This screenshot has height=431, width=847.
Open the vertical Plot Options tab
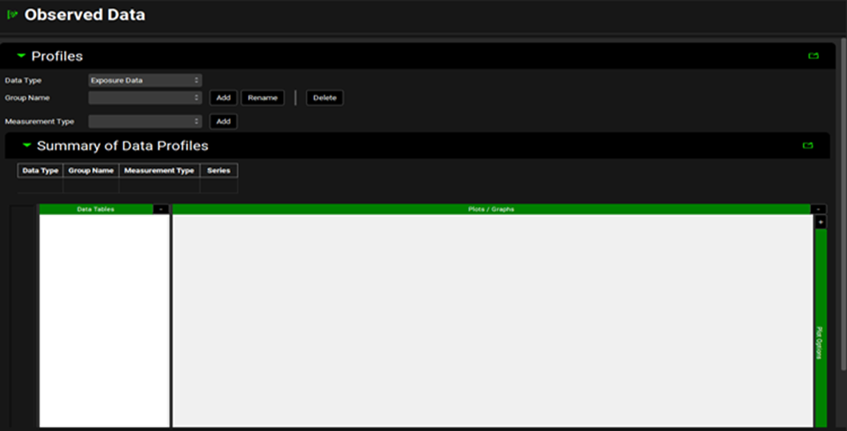821,342
